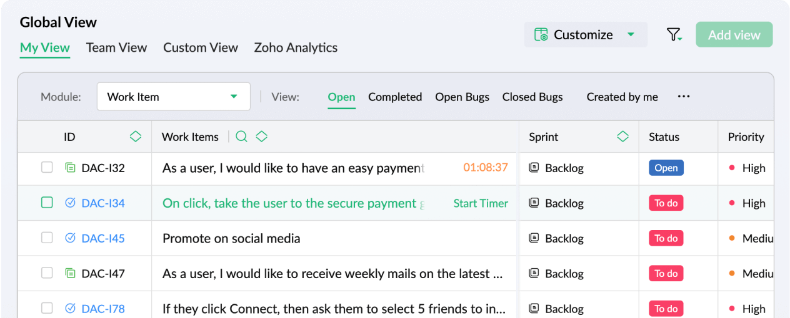Click the story type icon for DAC-I32
The image size is (790, 318).
(x=70, y=168)
